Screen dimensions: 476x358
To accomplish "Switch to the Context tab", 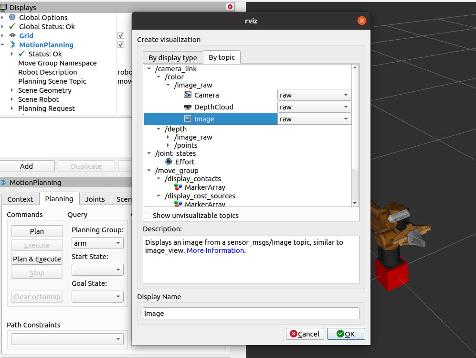I will point(20,199).
